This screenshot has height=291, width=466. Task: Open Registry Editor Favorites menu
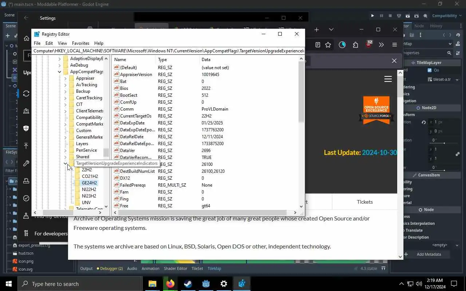(80, 43)
